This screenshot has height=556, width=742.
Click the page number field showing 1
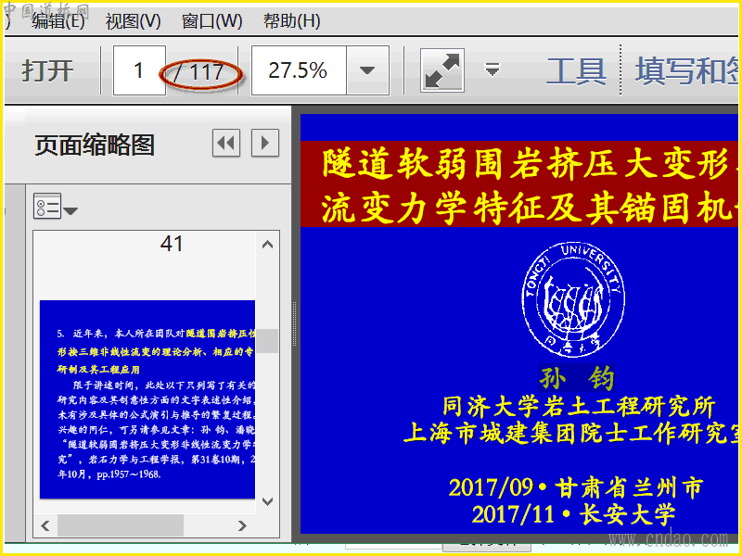pos(139,70)
